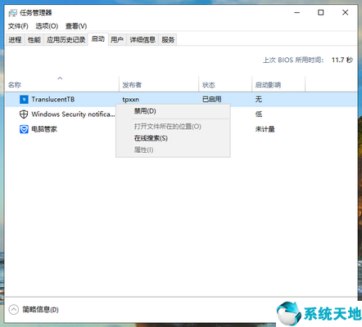Screen dimensions: 362x327
Task: Switch to the 性能 tab
Action: coord(34,40)
